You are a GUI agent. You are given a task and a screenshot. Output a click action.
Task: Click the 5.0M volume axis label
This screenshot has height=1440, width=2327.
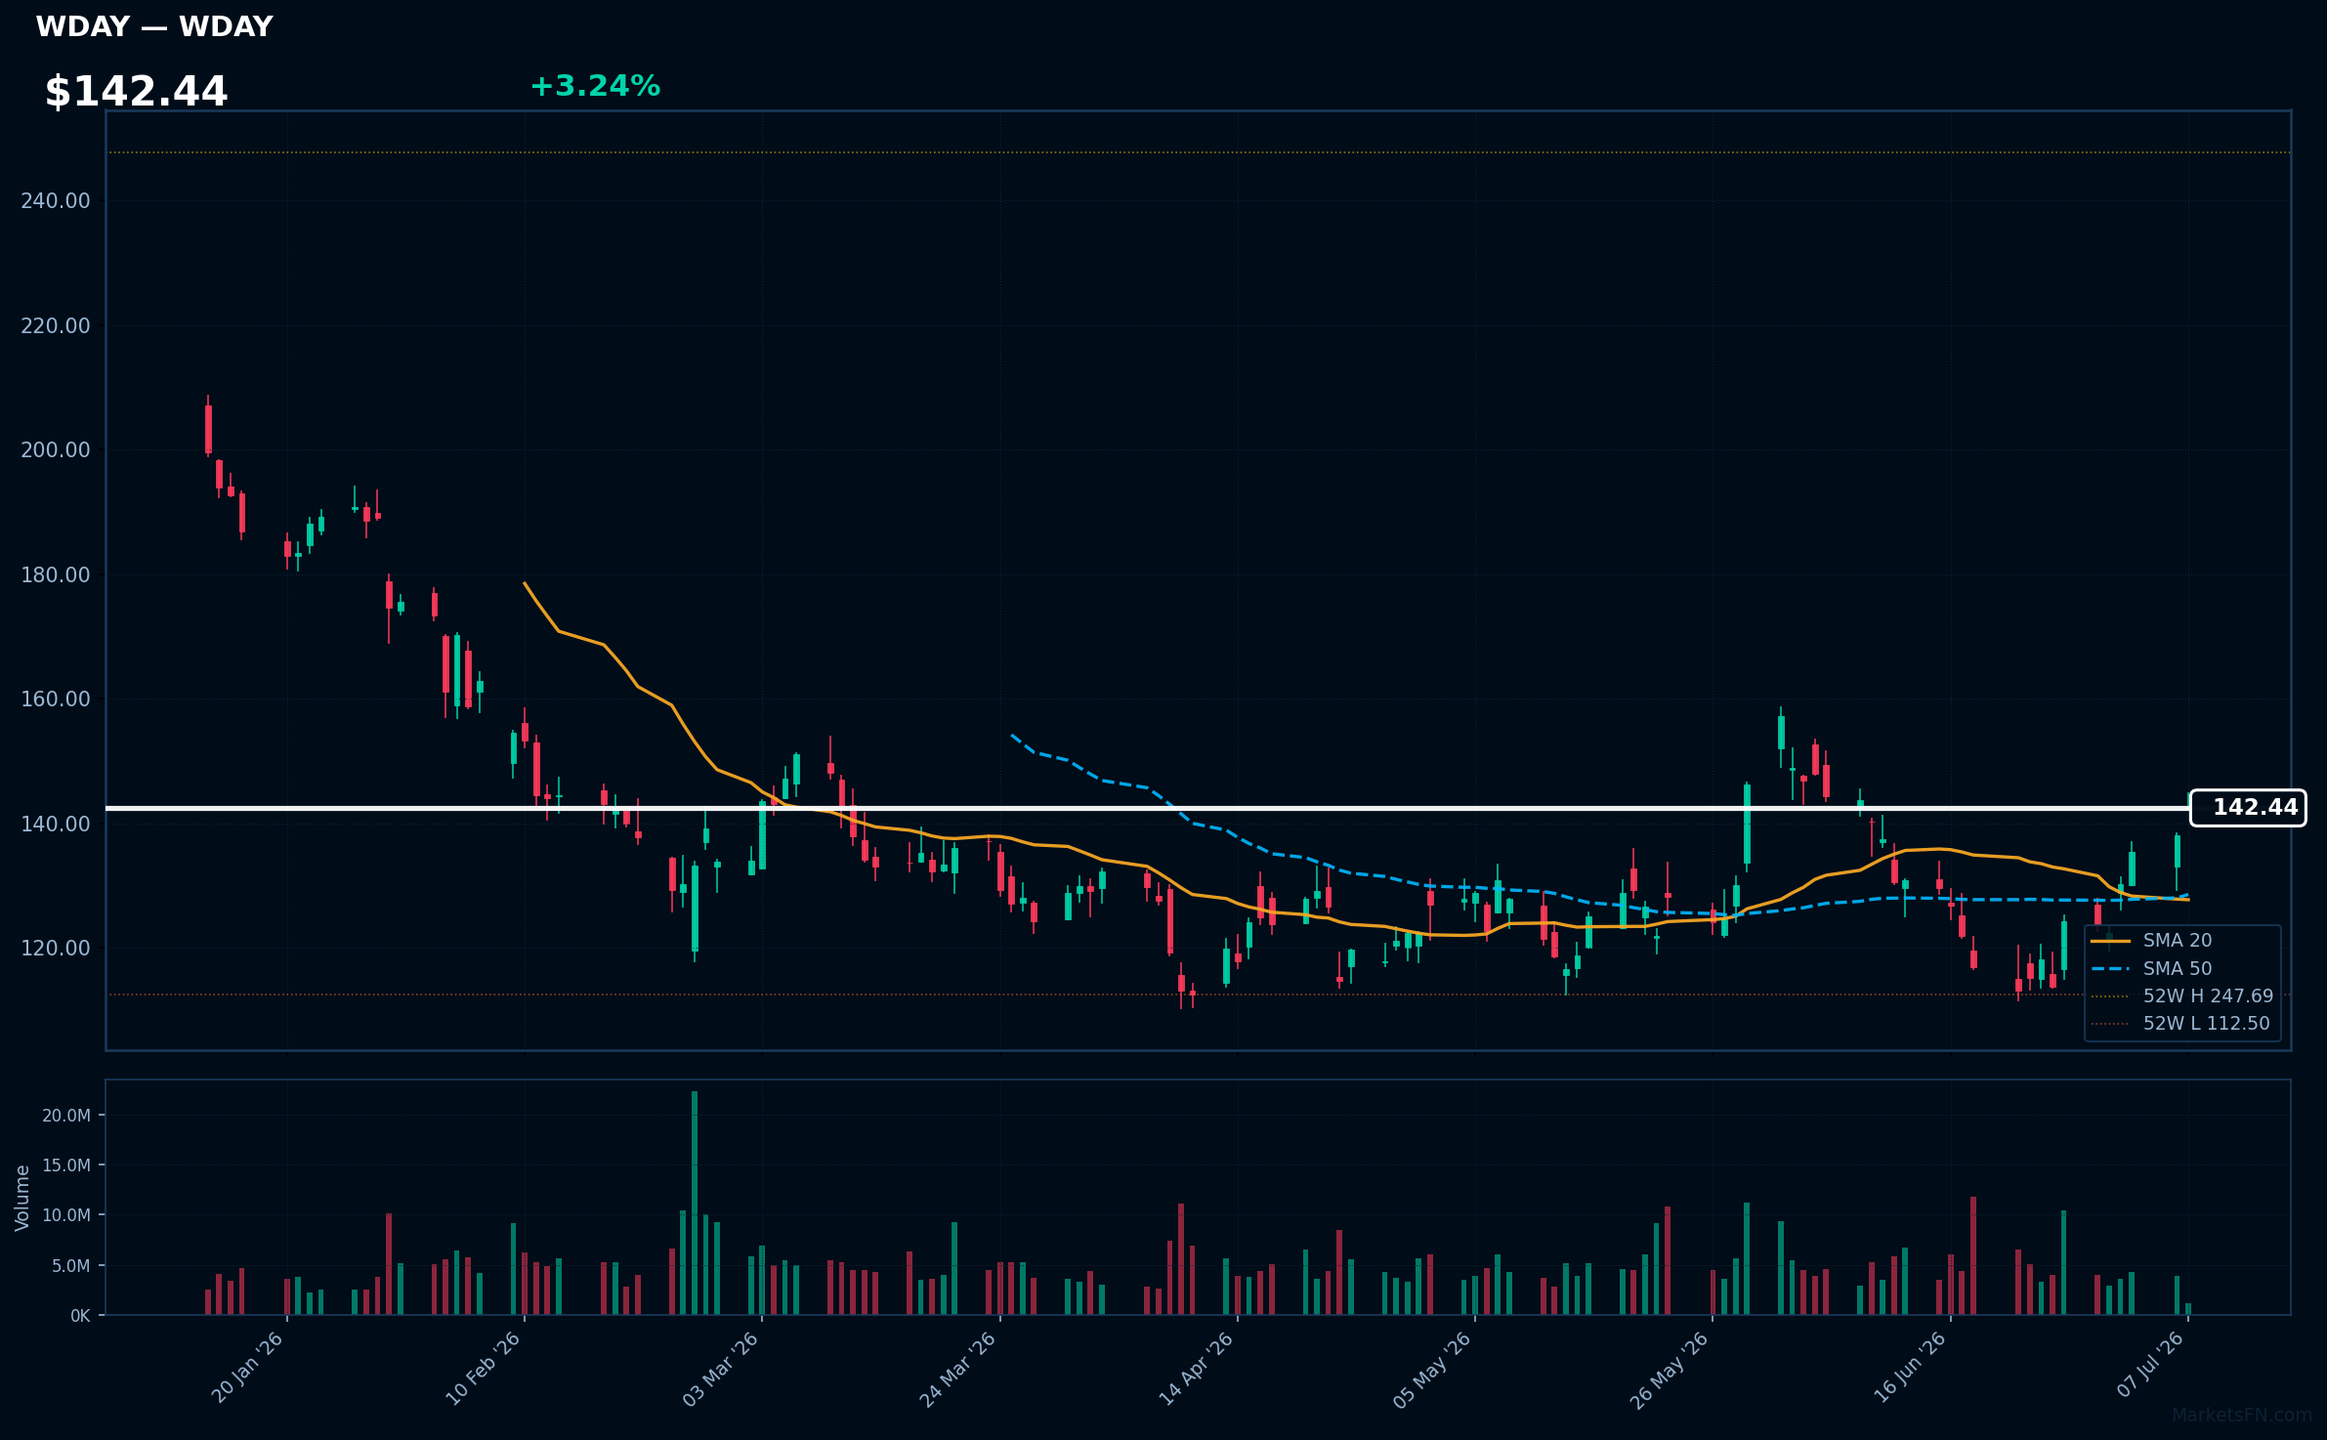click(x=70, y=1266)
